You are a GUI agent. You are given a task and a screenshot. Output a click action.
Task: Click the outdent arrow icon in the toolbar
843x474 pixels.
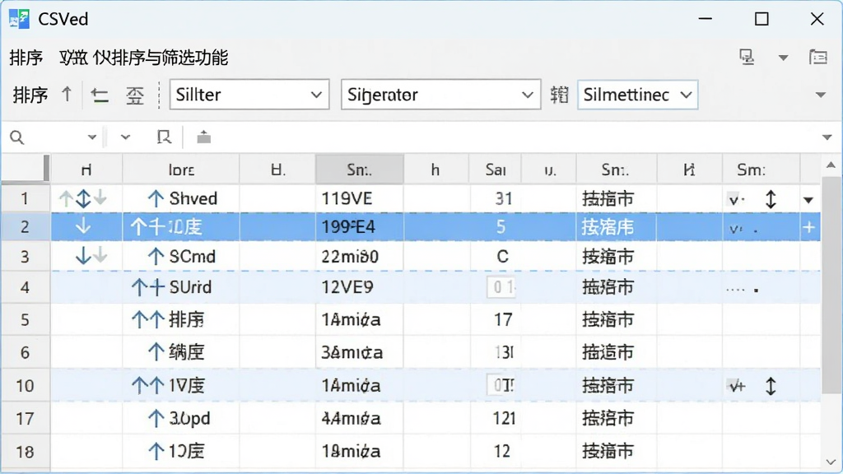tap(100, 95)
